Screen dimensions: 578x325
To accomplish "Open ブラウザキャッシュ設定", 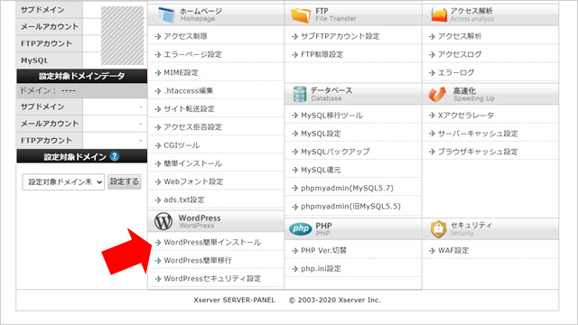I will coord(478,152).
